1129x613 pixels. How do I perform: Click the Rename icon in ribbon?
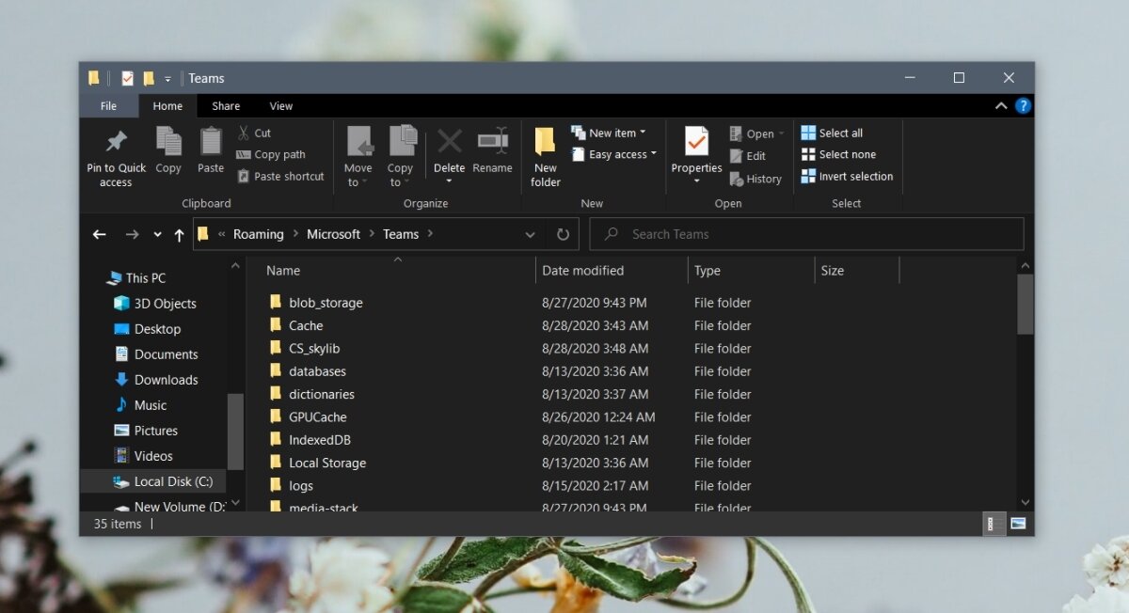tap(492, 142)
